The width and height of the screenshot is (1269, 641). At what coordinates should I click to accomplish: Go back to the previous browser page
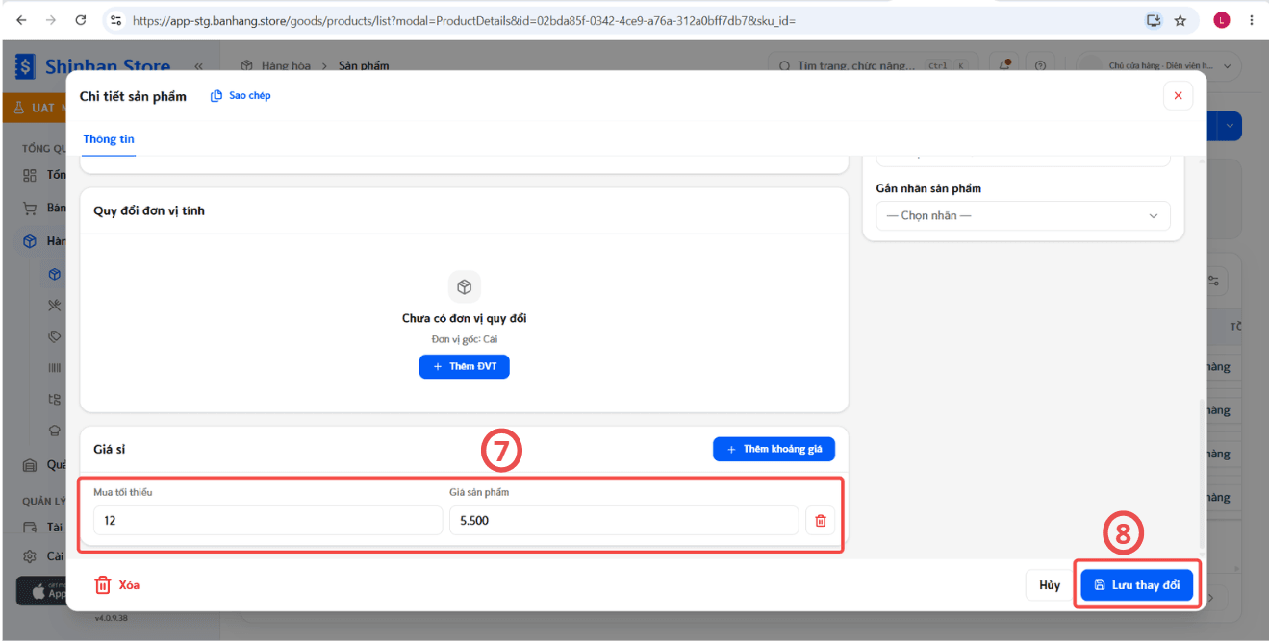[x=22, y=20]
